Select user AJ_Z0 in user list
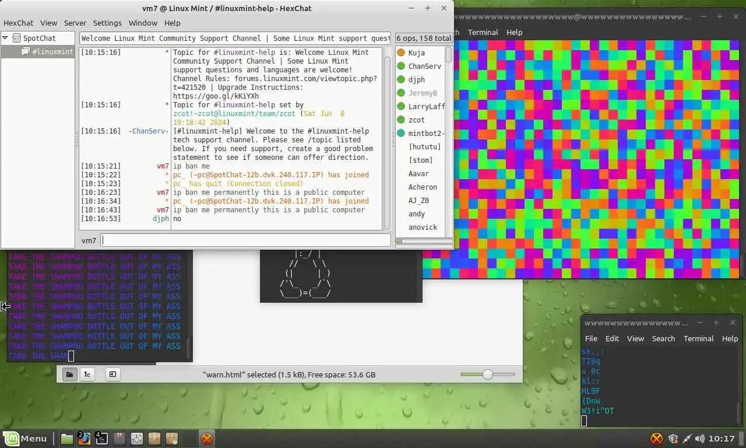 (418, 200)
